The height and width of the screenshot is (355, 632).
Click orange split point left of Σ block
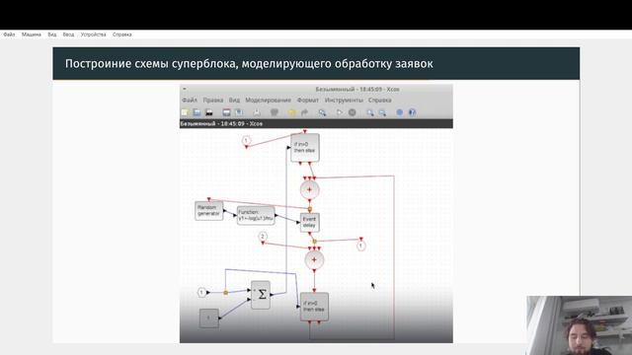coord(226,293)
